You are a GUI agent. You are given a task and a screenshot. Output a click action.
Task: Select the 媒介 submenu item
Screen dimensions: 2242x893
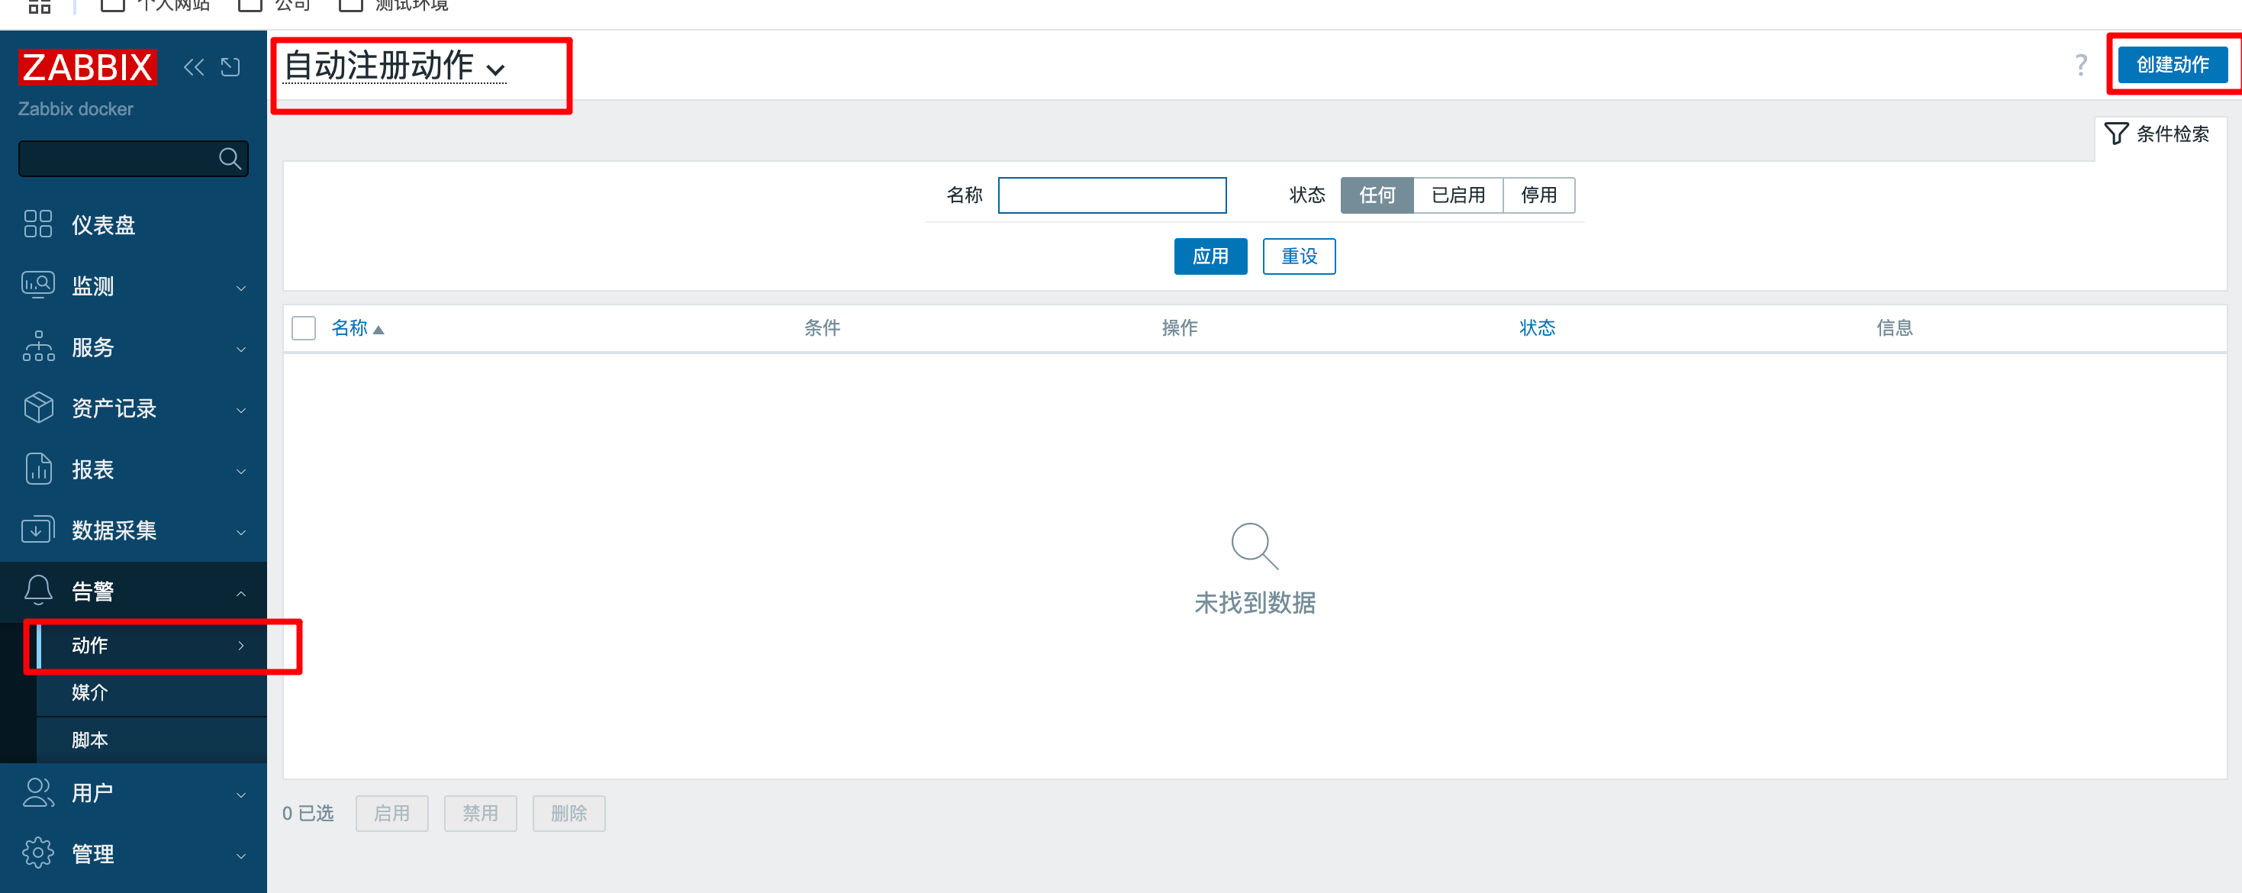[x=151, y=693]
